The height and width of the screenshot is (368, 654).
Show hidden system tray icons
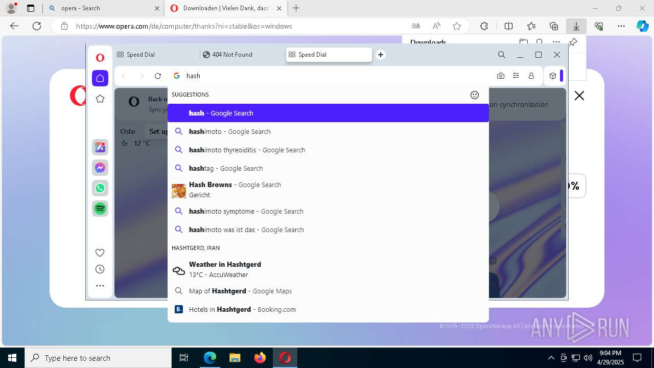551,358
